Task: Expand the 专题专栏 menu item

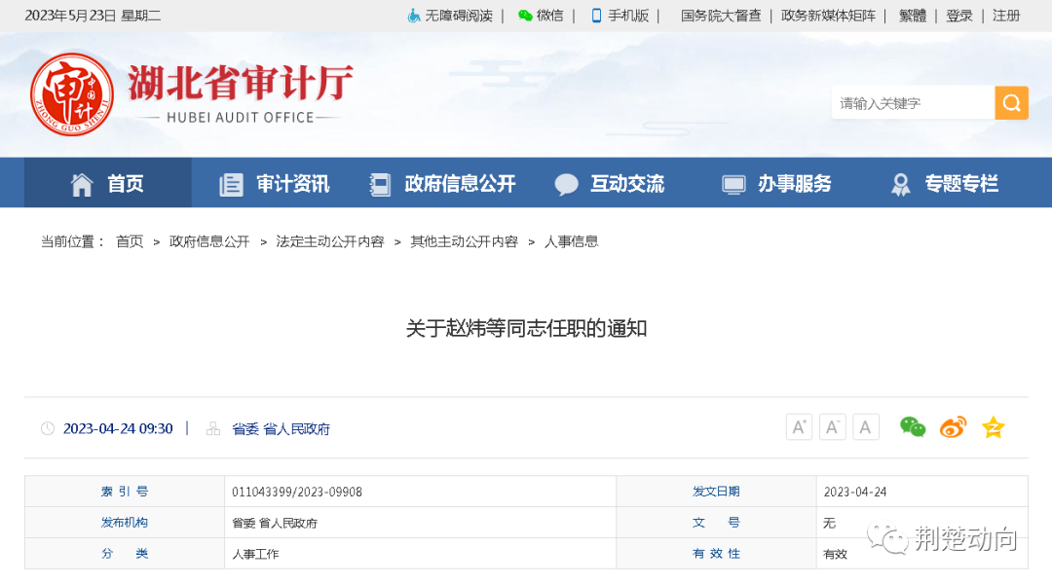Action: click(962, 183)
